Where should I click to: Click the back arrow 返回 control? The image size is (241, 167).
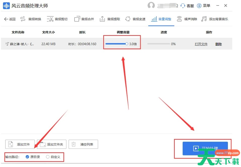10,19
